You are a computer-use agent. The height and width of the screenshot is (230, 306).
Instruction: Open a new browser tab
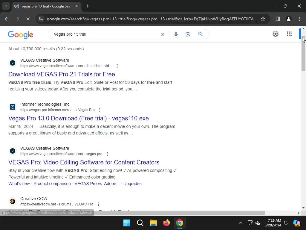pos(87,6)
